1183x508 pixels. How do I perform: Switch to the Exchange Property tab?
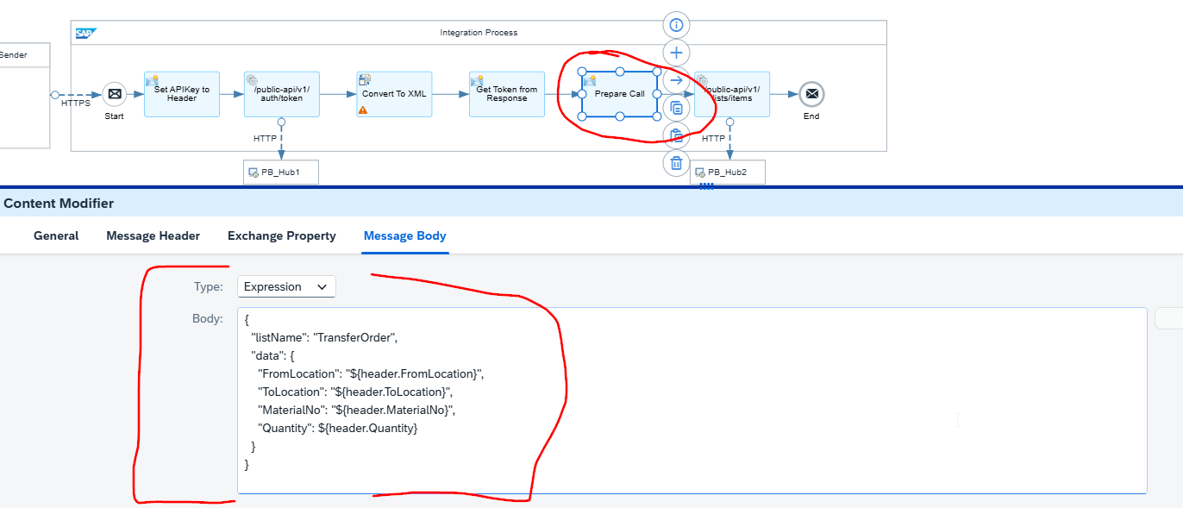(x=281, y=235)
